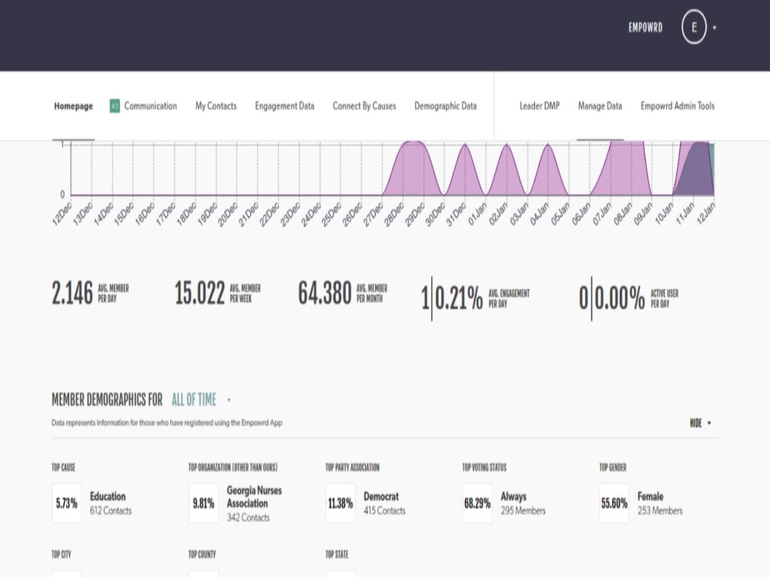Select the Always voting status label
770x577 pixels.
point(513,496)
